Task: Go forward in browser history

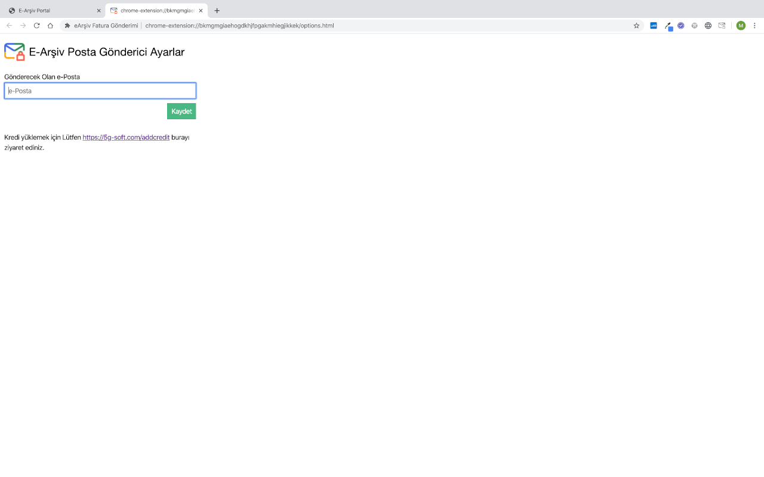Action: pyautogui.click(x=23, y=26)
